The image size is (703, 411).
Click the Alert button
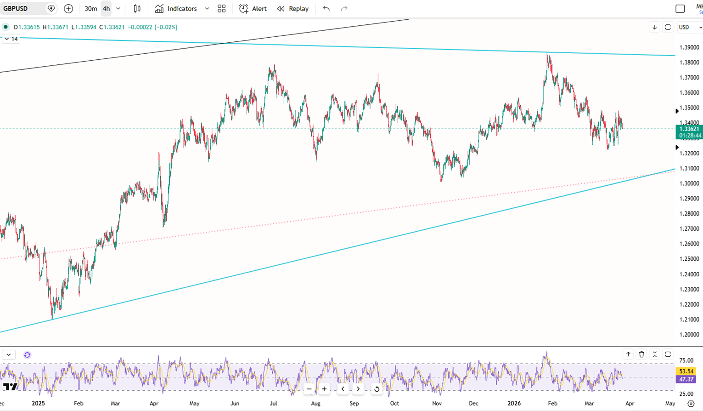[253, 9]
